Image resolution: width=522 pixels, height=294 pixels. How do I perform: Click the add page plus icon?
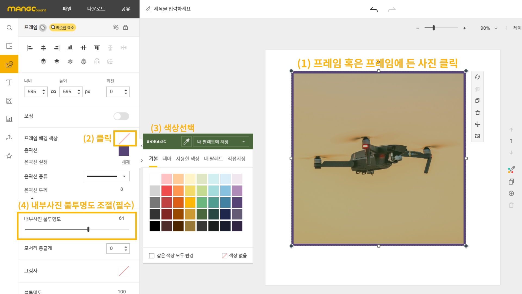point(511,193)
